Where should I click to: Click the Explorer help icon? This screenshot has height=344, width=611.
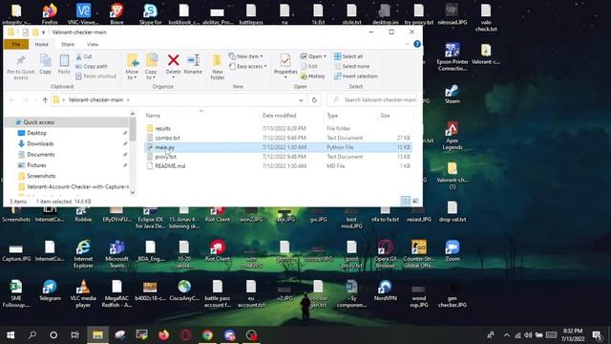click(x=417, y=44)
